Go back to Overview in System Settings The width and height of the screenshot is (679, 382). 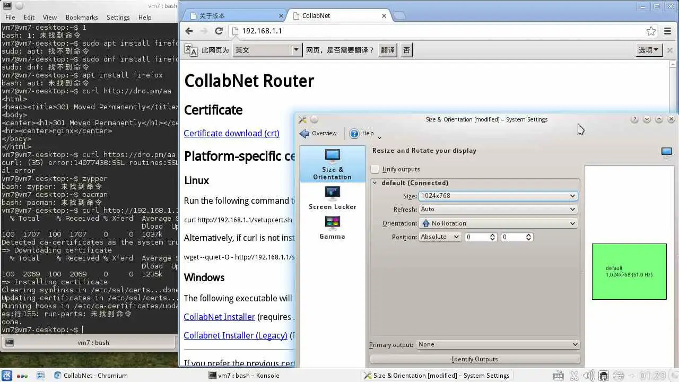(318, 133)
